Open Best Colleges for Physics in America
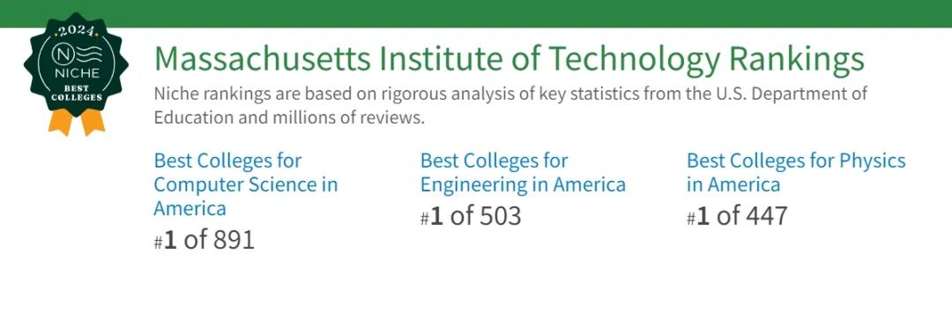Screen dimensions: 952x330 click(x=796, y=173)
